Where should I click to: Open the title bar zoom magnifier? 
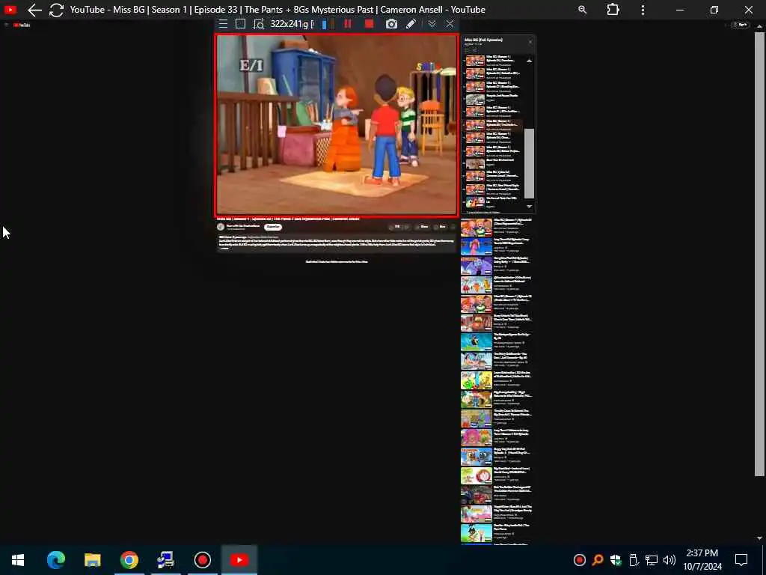(582, 10)
